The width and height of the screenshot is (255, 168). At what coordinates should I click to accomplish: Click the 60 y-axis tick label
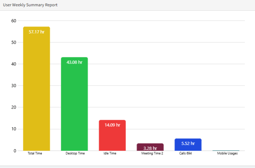pos(14,21)
